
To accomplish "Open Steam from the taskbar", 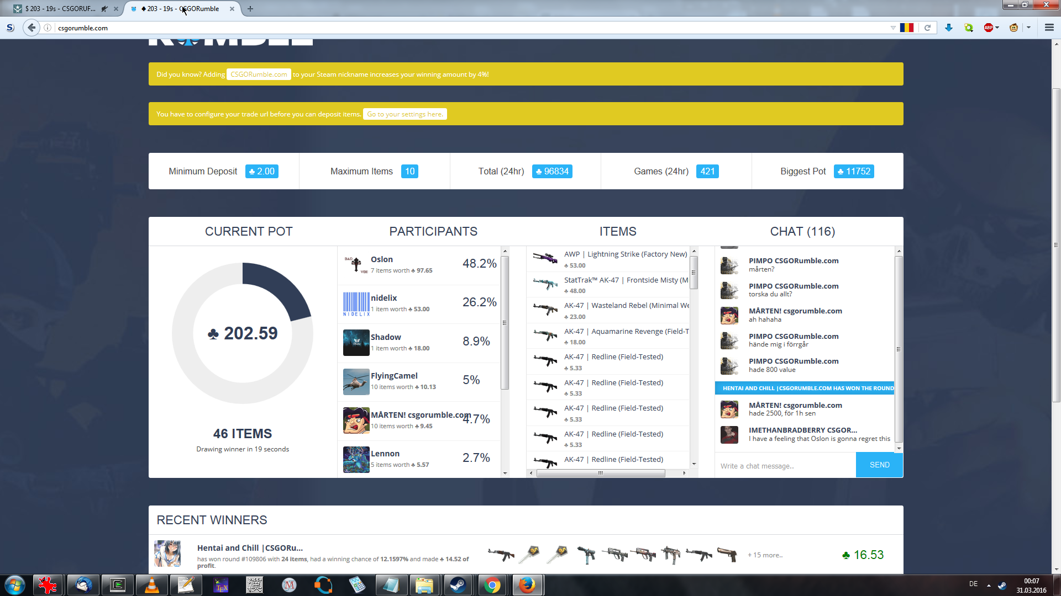I will click(x=458, y=585).
